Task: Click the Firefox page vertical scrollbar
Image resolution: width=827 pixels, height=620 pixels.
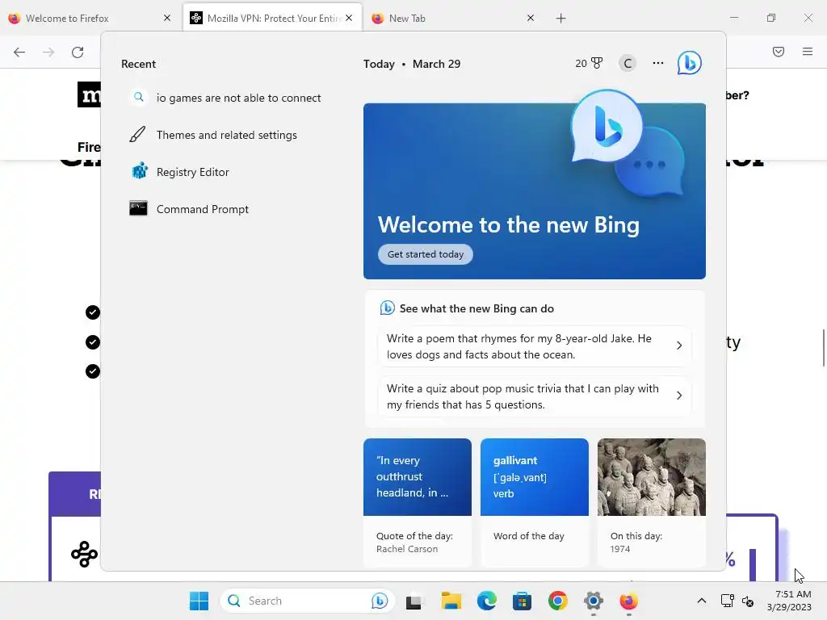Action: click(823, 348)
